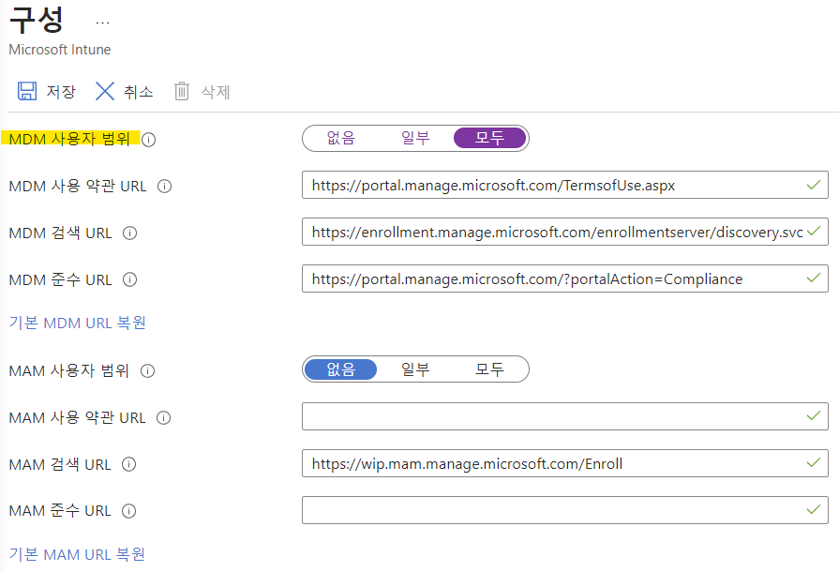The height and width of the screenshot is (572, 839).
Task: Click the MAM 검색 URL label
Action: click(60, 464)
